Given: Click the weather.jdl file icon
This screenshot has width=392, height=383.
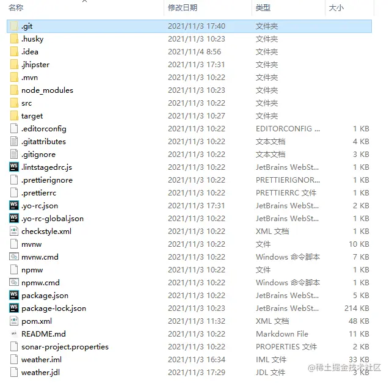Looking at the screenshot, I should (14, 372).
